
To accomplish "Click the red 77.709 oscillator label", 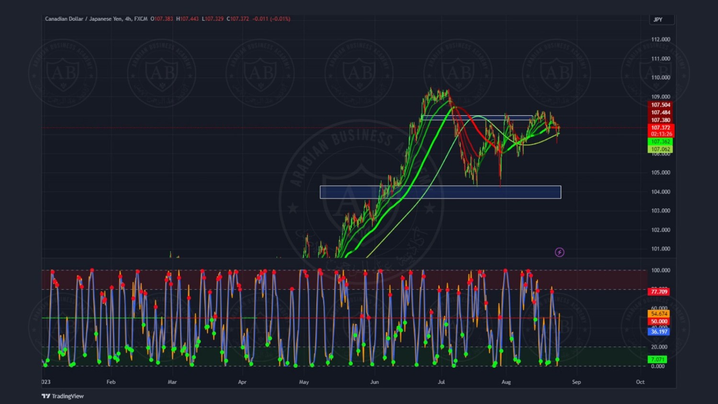I will (x=659, y=292).
